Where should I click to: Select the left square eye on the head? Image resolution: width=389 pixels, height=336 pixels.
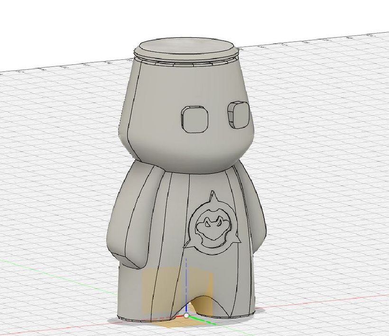point(194,119)
